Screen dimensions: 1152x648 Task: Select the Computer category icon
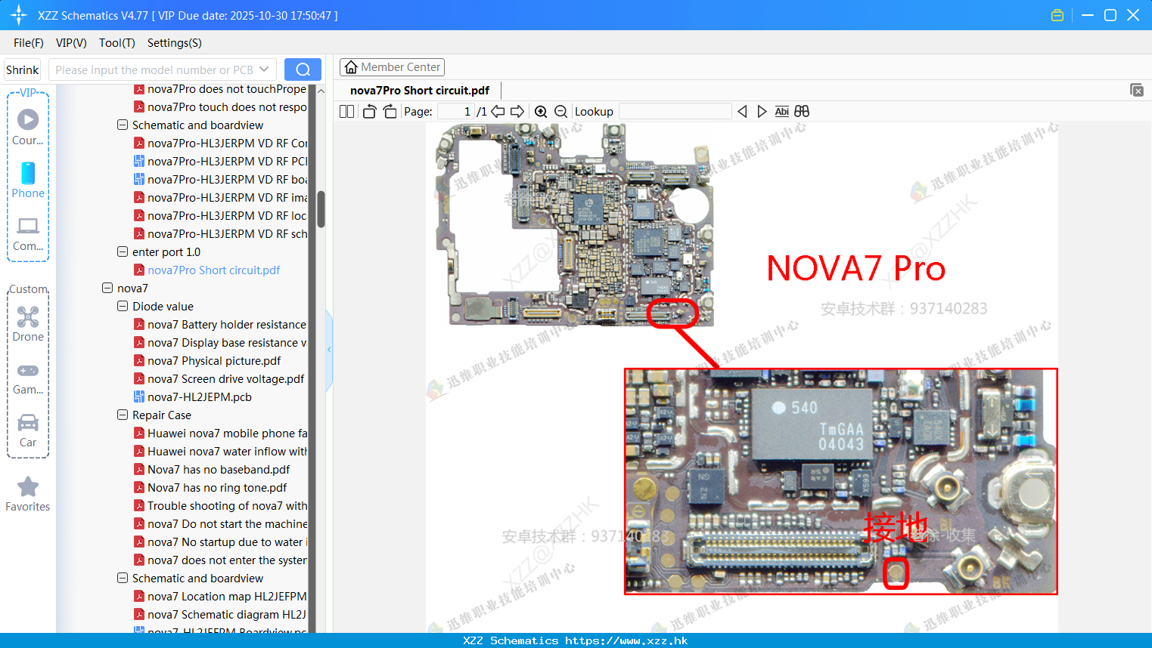coord(28,233)
